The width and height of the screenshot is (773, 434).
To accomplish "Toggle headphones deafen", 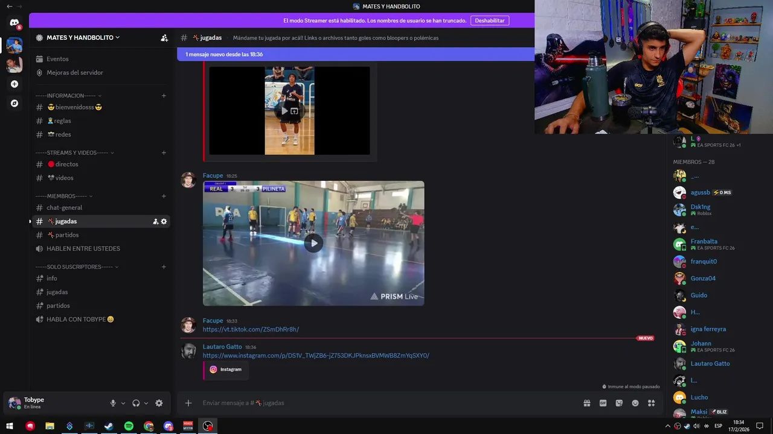I will [136, 403].
